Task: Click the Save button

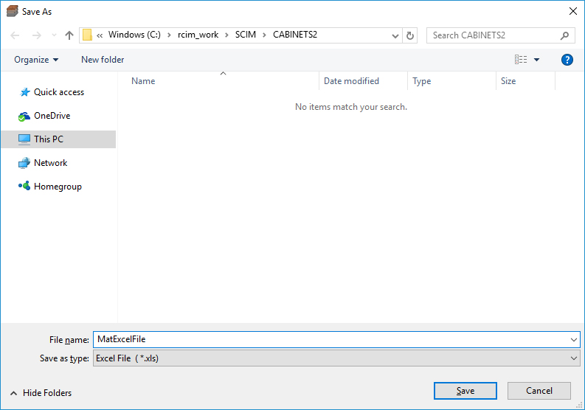Action: (x=465, y=391)
